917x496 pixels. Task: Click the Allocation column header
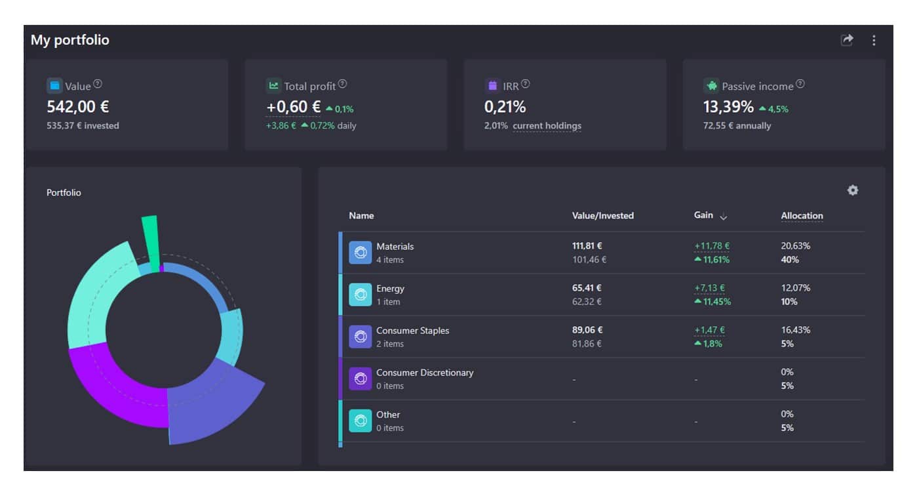[802, 216]
